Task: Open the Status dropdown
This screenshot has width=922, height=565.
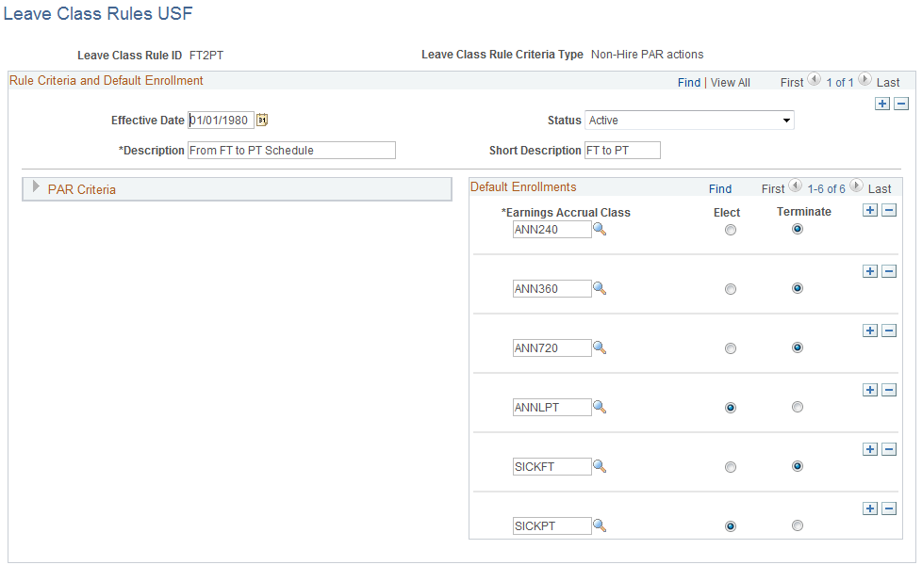Action: point(689,121)
